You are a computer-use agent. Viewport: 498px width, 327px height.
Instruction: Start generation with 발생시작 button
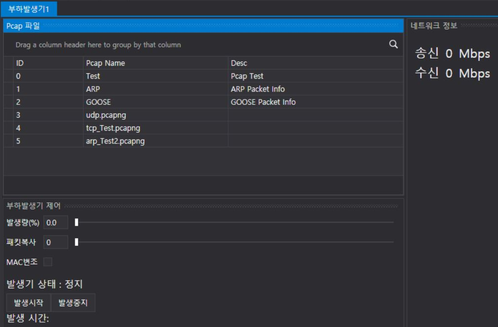pos(29,303)
